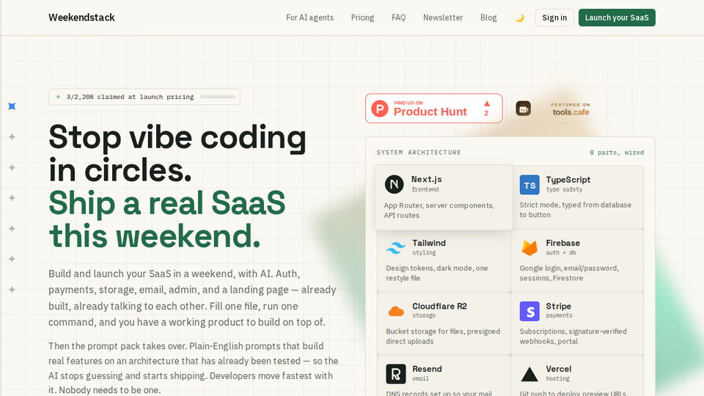Select 'SYSTEM ARCHITECTURE' heading text
704x396 pixels.
(419, 153)
